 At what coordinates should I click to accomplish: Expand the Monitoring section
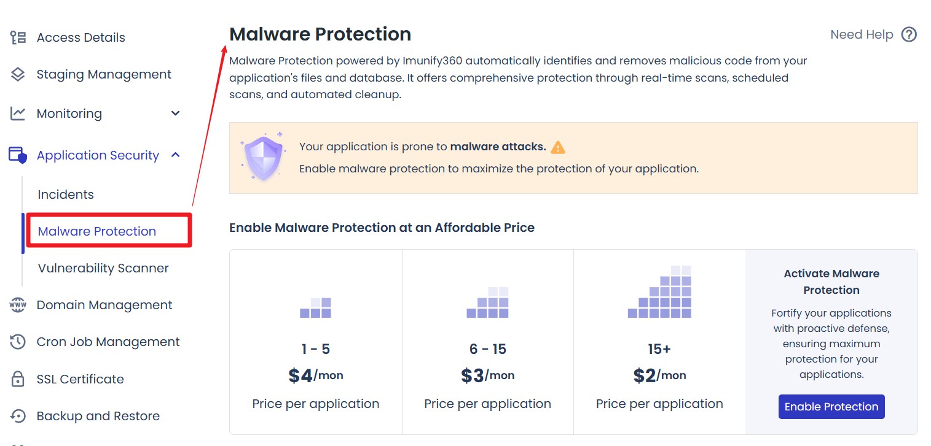point(175,113)
